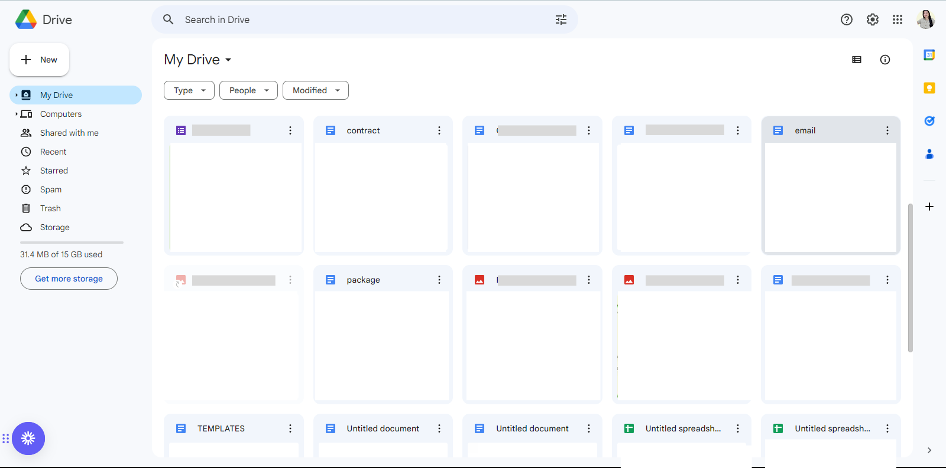
Task: Open the Help and support icon
Action: 847,19
